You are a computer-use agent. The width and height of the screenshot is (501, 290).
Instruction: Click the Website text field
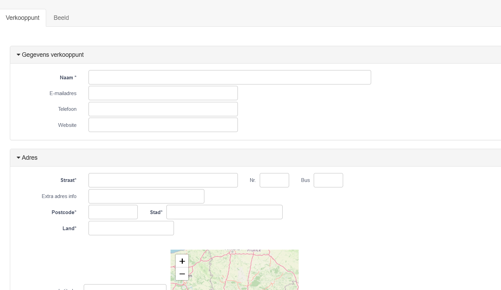[163, 125]
